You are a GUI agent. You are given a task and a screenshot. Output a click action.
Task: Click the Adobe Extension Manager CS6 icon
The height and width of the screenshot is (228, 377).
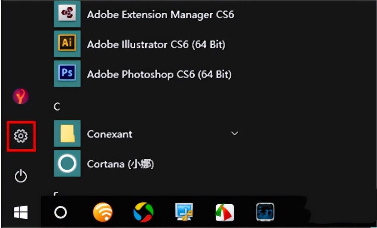pyautogui.click(x=67, y=14)
